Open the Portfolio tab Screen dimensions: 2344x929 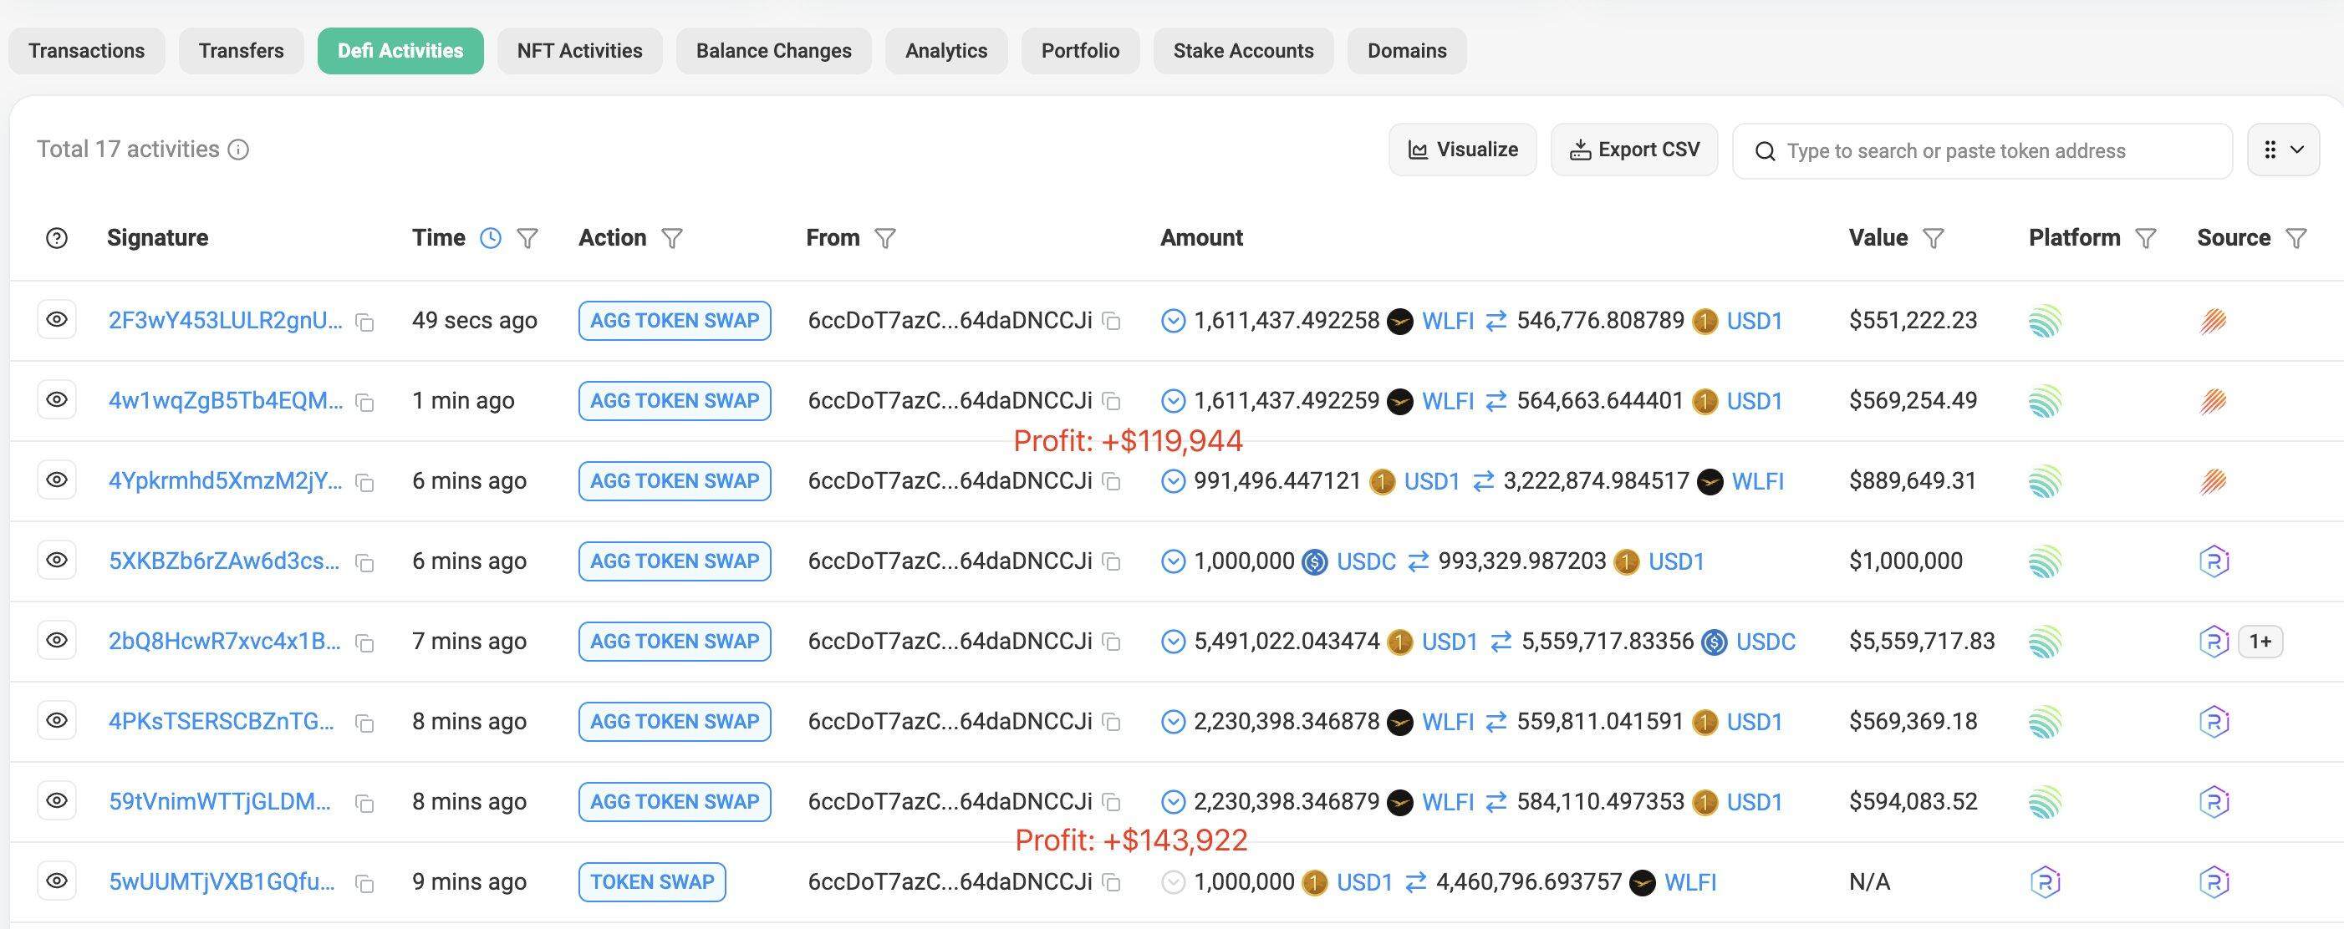tap(1080, 51)
